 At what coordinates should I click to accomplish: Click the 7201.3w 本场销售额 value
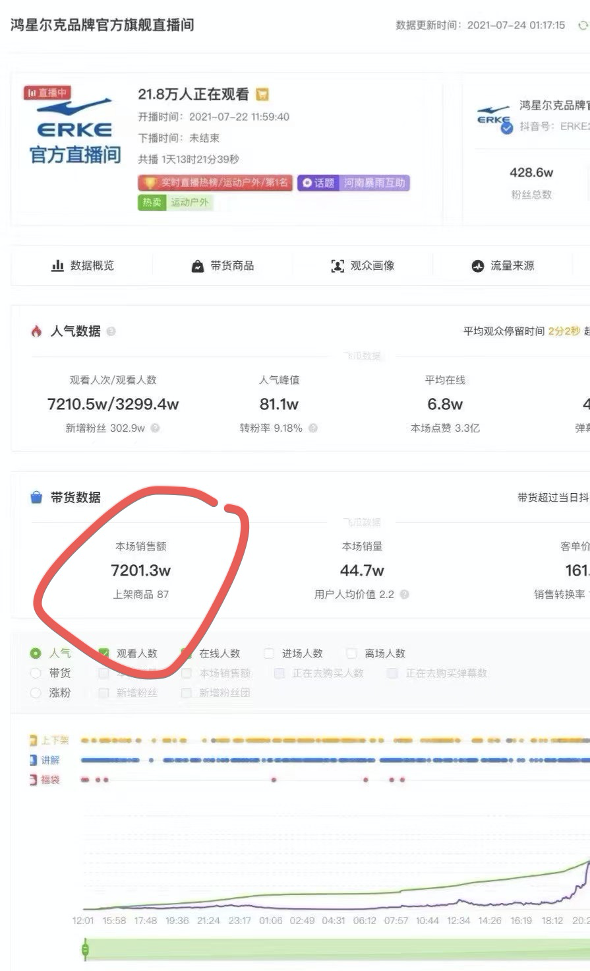(x=140, y=570)
